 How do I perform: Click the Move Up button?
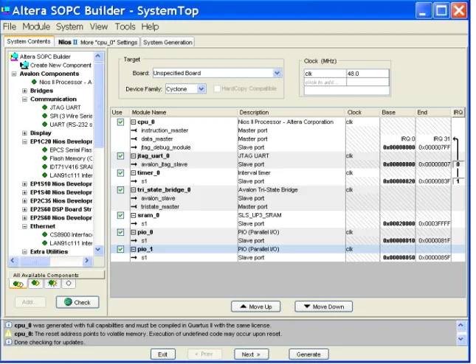(255, 307)
